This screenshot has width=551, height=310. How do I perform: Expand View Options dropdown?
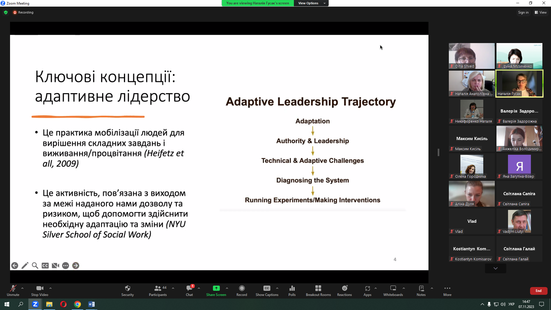pyautogui.click(x=311, y=3)
